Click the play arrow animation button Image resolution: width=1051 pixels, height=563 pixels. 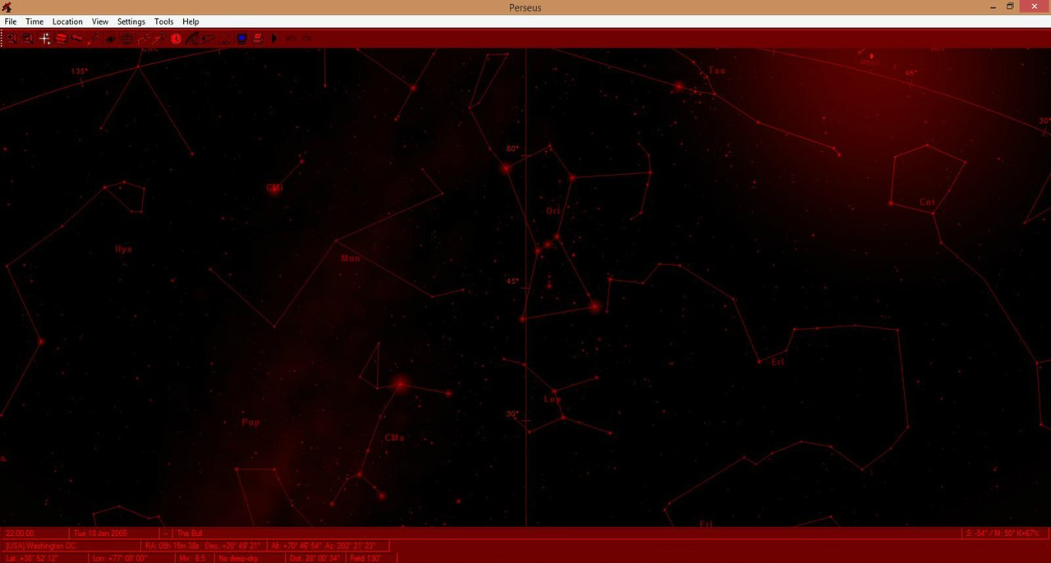[x=274, y=39]
